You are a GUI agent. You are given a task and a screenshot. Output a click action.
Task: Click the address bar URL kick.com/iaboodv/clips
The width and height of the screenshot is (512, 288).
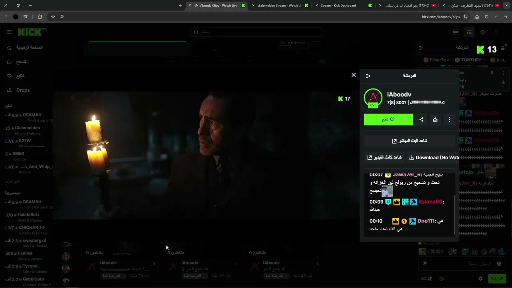(x=441, y=17)
